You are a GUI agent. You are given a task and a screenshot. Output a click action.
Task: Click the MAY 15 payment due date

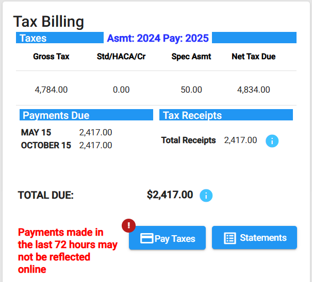point(36,133)
